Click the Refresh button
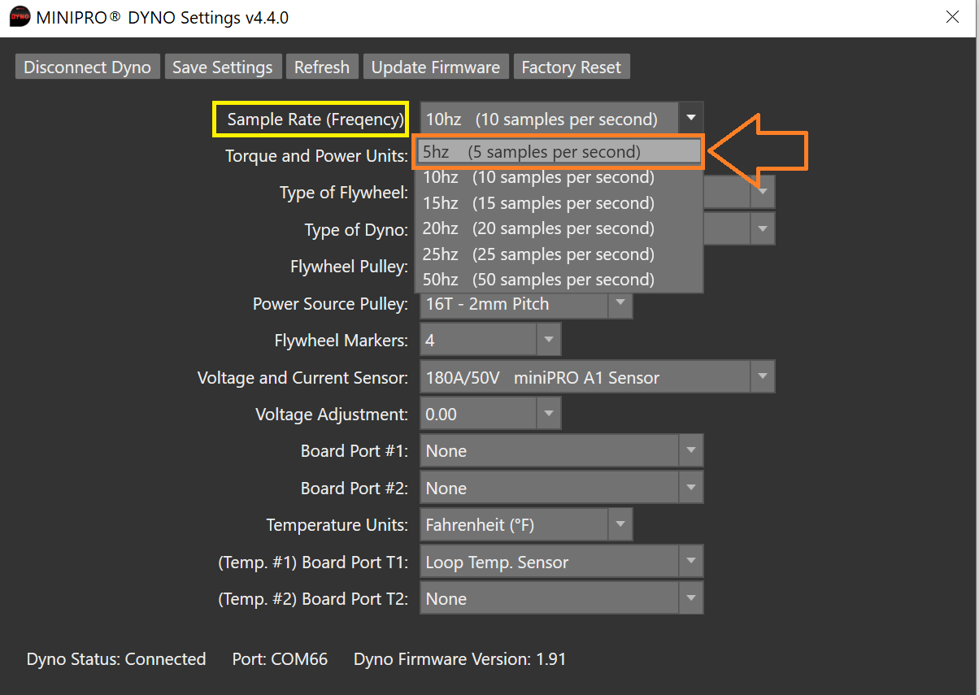 (x=322, y=67)
